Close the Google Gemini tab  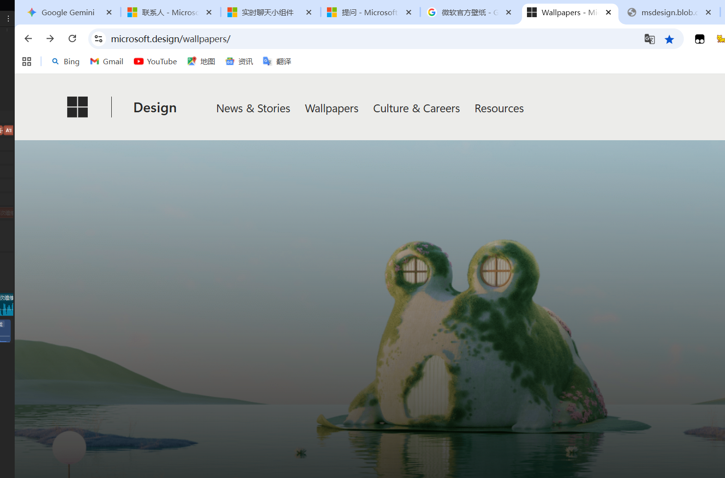(109, 12)
